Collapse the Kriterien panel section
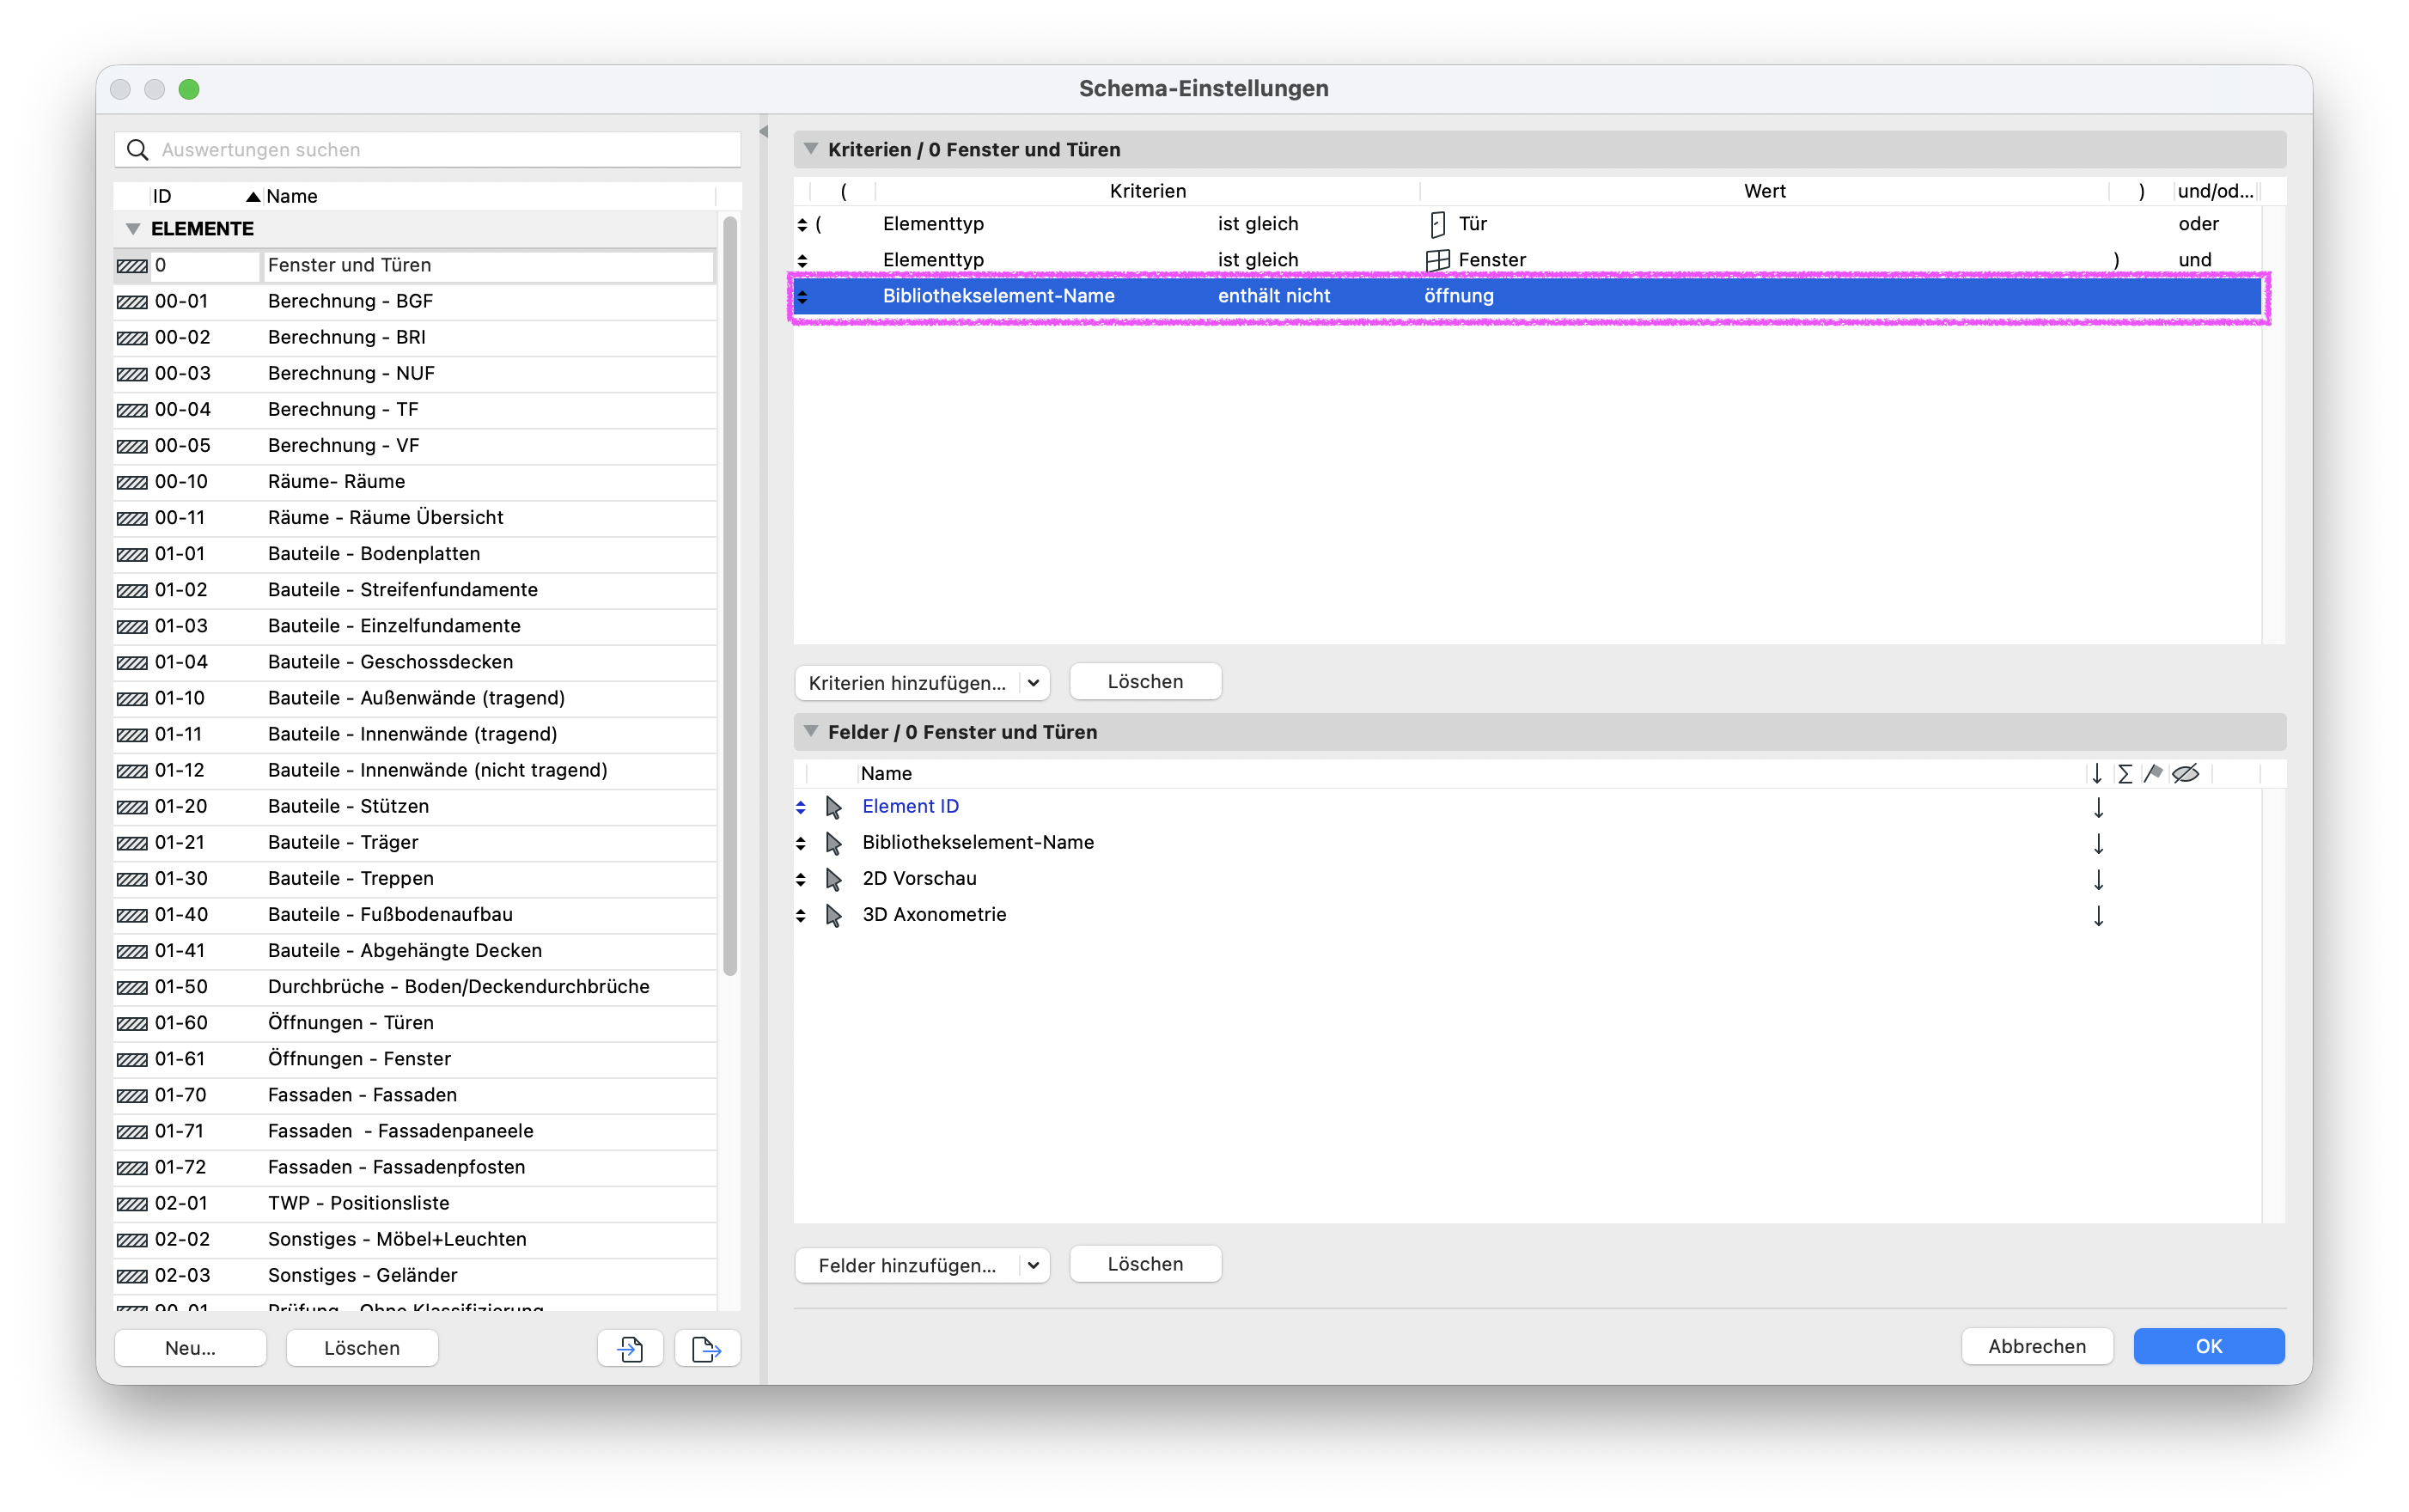The width and height of the screenshot is (2409, 1512). point(811,149)
